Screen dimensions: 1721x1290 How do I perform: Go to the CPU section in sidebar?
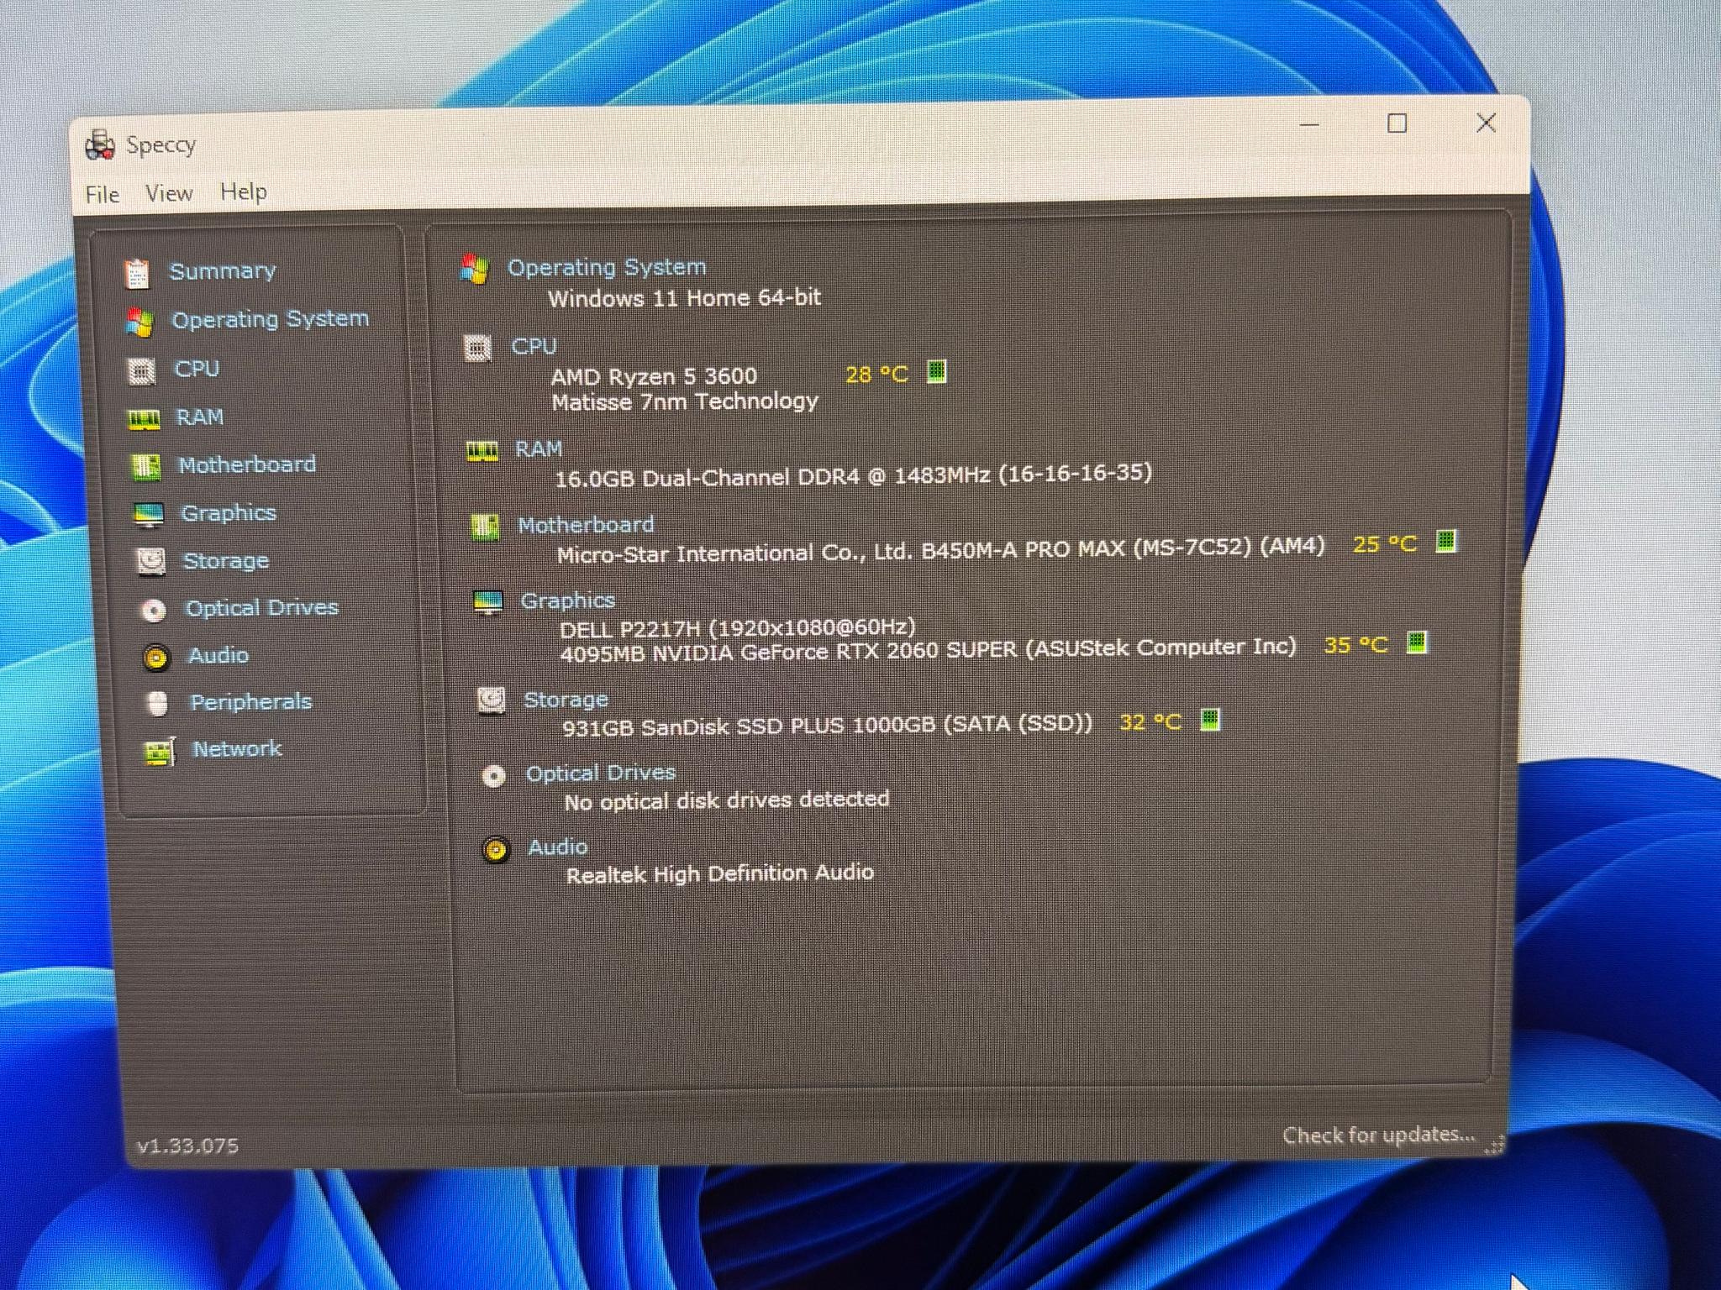[197, 369]
